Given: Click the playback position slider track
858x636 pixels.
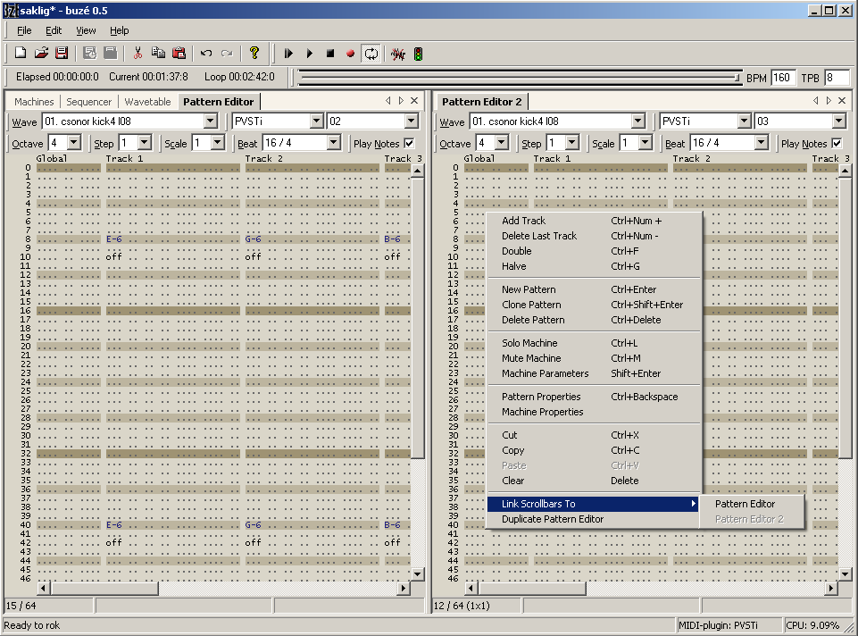Looking at the screenshot, I should (x=518, y=78).
